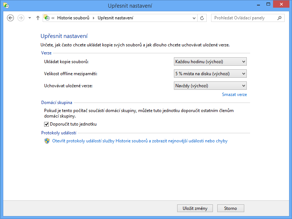Click the Back navigation arrow
This screenshot has height=219, width=292.
click(x=11, y=18)
